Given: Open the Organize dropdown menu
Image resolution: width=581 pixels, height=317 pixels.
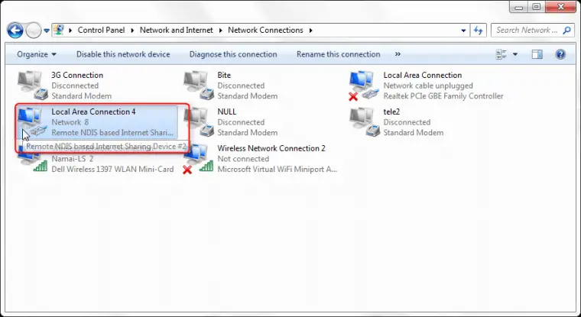Looking at the screenshot, I should coord(37,54).
